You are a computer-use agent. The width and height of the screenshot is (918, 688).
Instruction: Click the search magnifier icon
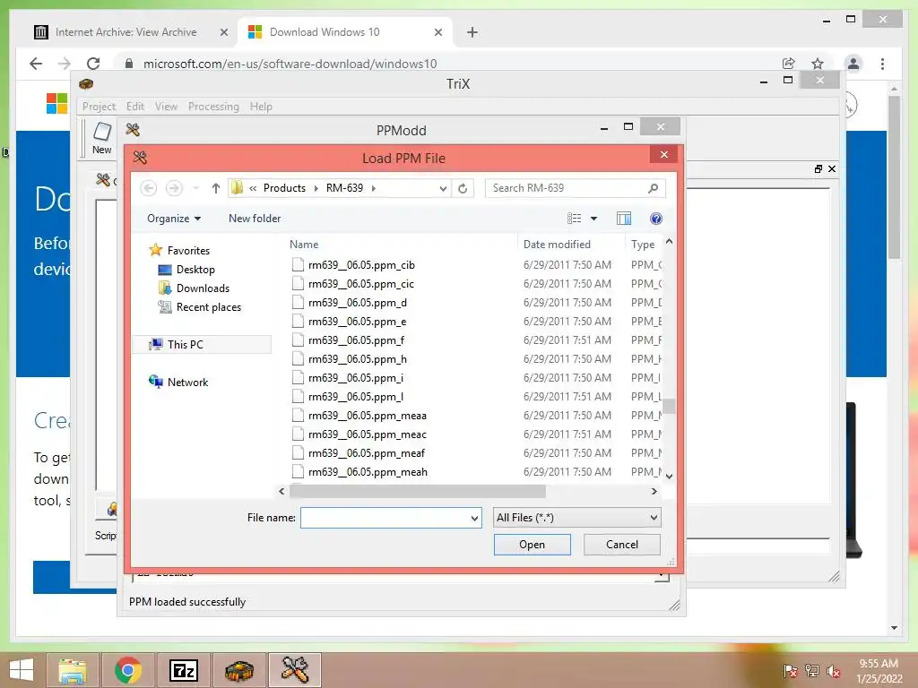pos(654,188)
